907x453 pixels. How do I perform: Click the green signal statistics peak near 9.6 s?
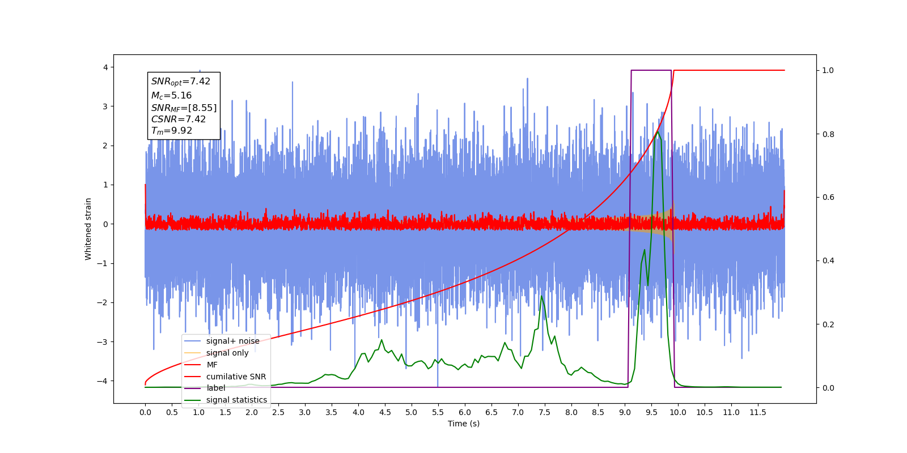[658, 133]
